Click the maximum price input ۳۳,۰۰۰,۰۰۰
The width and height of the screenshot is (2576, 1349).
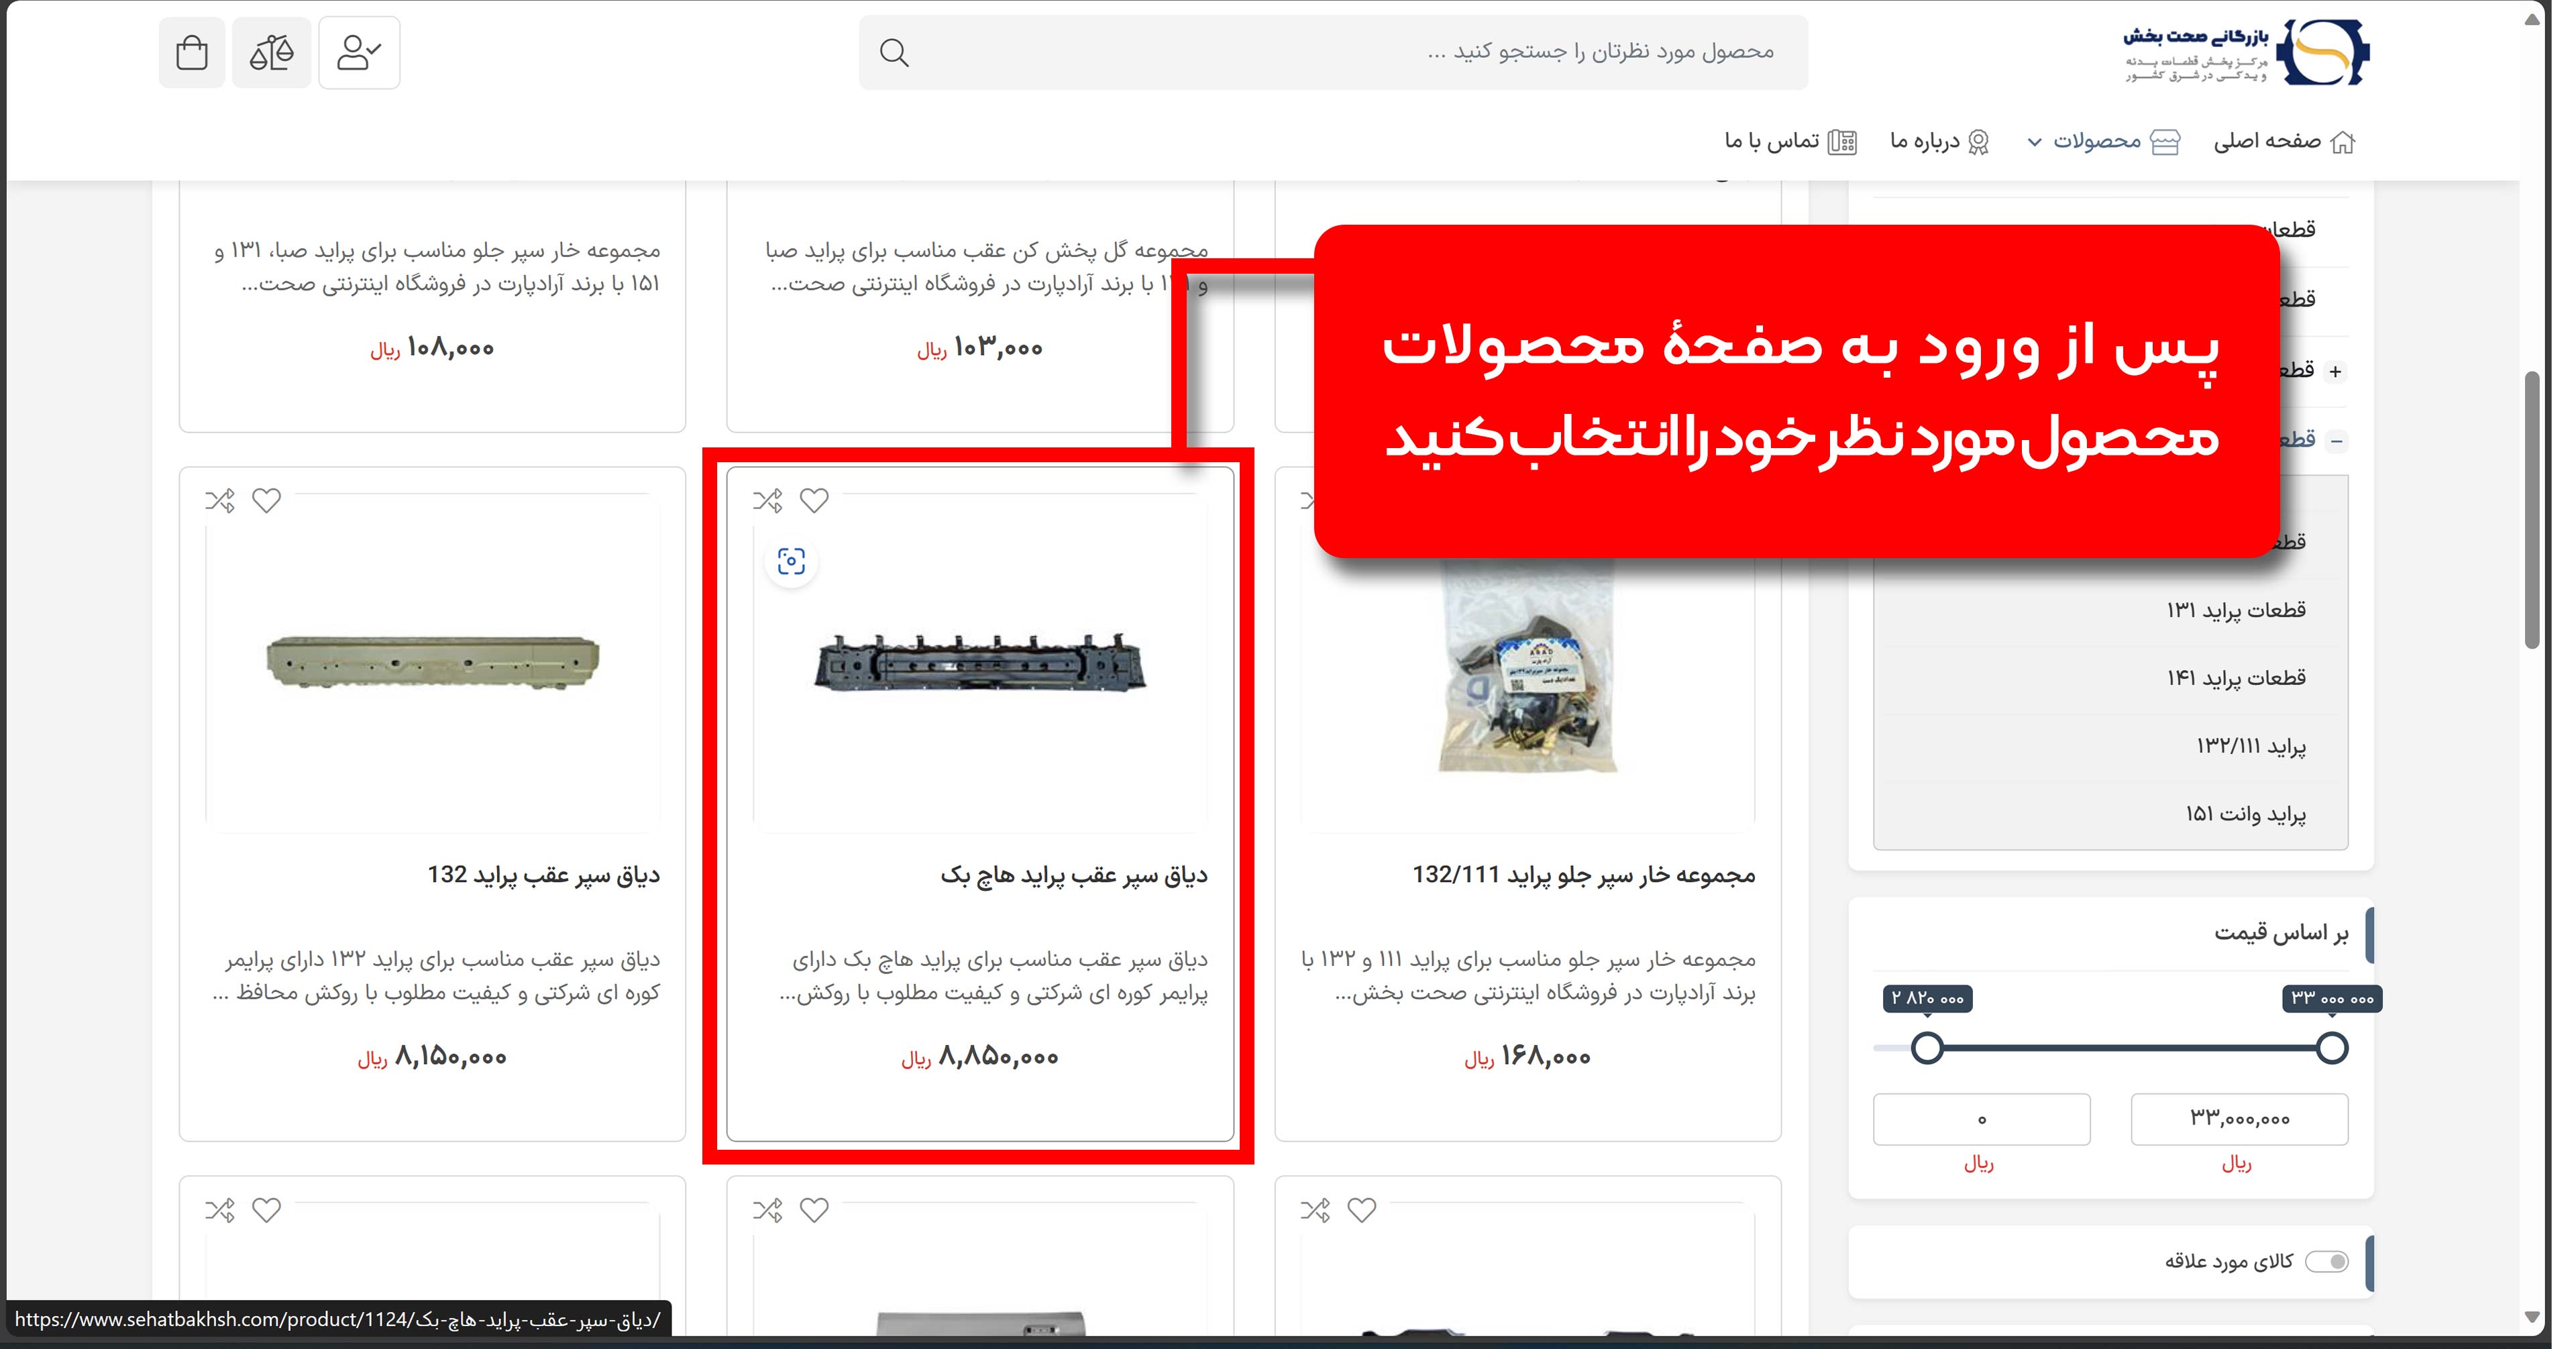point(2239,1119)
